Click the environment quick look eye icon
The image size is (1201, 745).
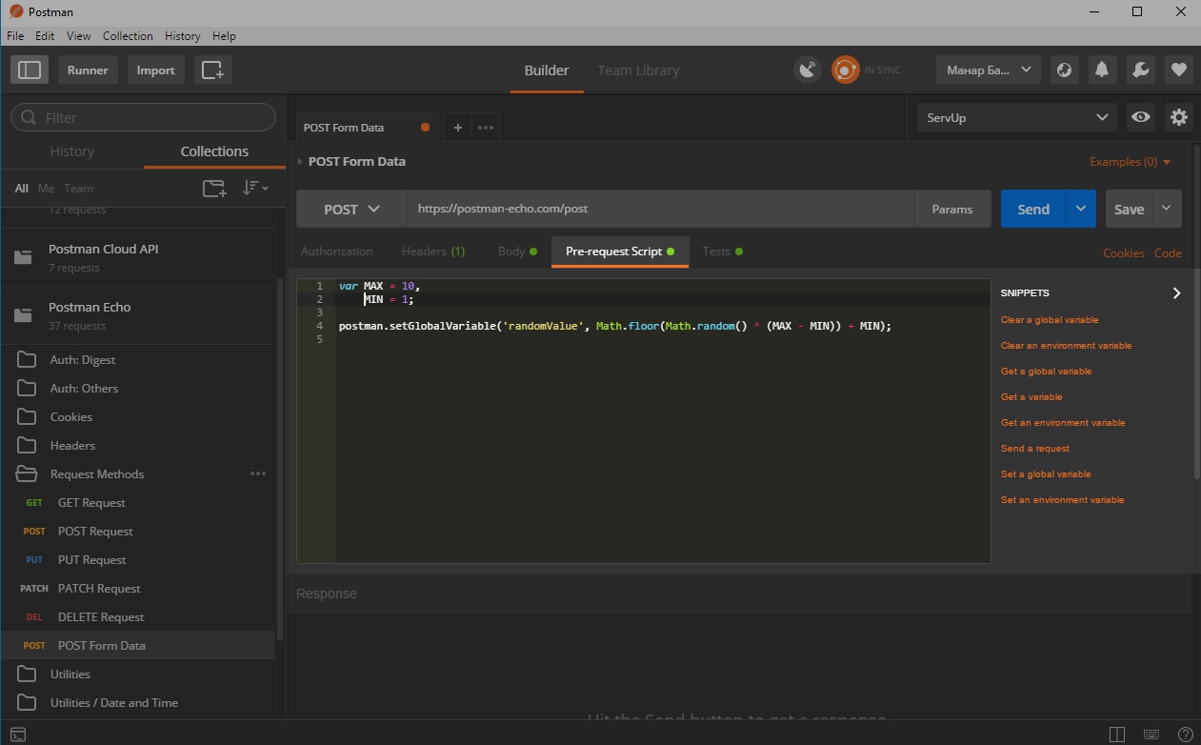pos(1140,117)
